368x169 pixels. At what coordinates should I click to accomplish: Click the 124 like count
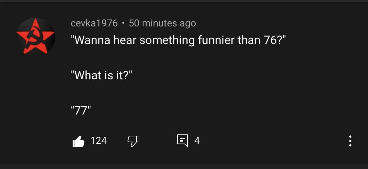98,141
